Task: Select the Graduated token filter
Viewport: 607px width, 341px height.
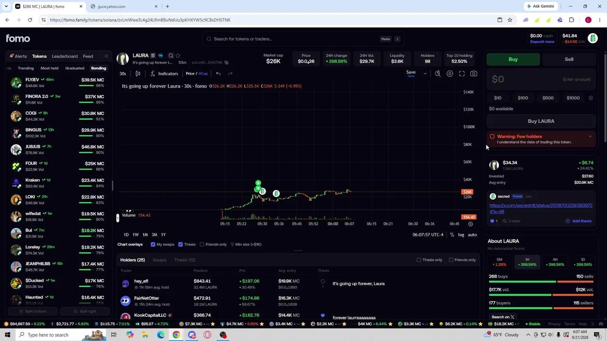Action: [x=74, y=68]
